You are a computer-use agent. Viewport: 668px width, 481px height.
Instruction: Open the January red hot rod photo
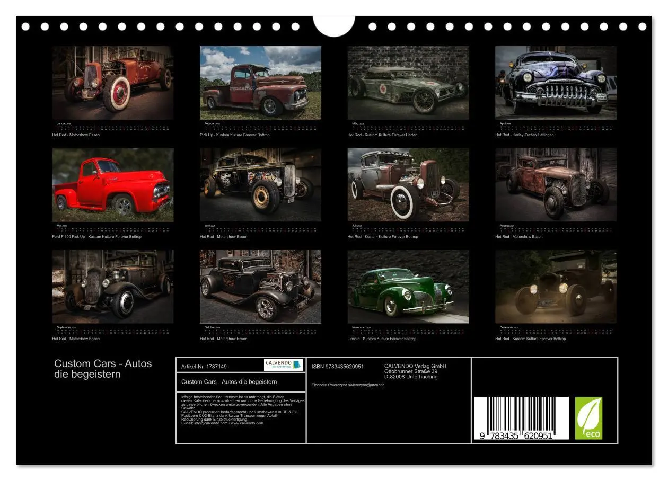(x=112, y=83)
